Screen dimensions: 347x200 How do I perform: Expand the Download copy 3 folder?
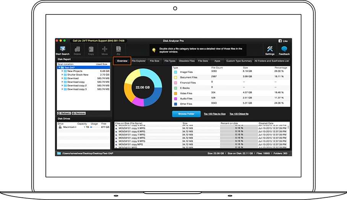click(x=62, y=89)
